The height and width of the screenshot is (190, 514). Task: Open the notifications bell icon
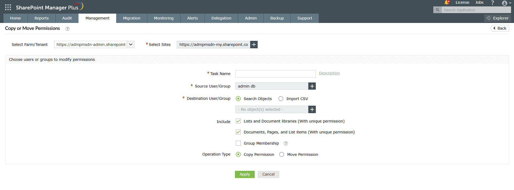[x=447, y=3]
